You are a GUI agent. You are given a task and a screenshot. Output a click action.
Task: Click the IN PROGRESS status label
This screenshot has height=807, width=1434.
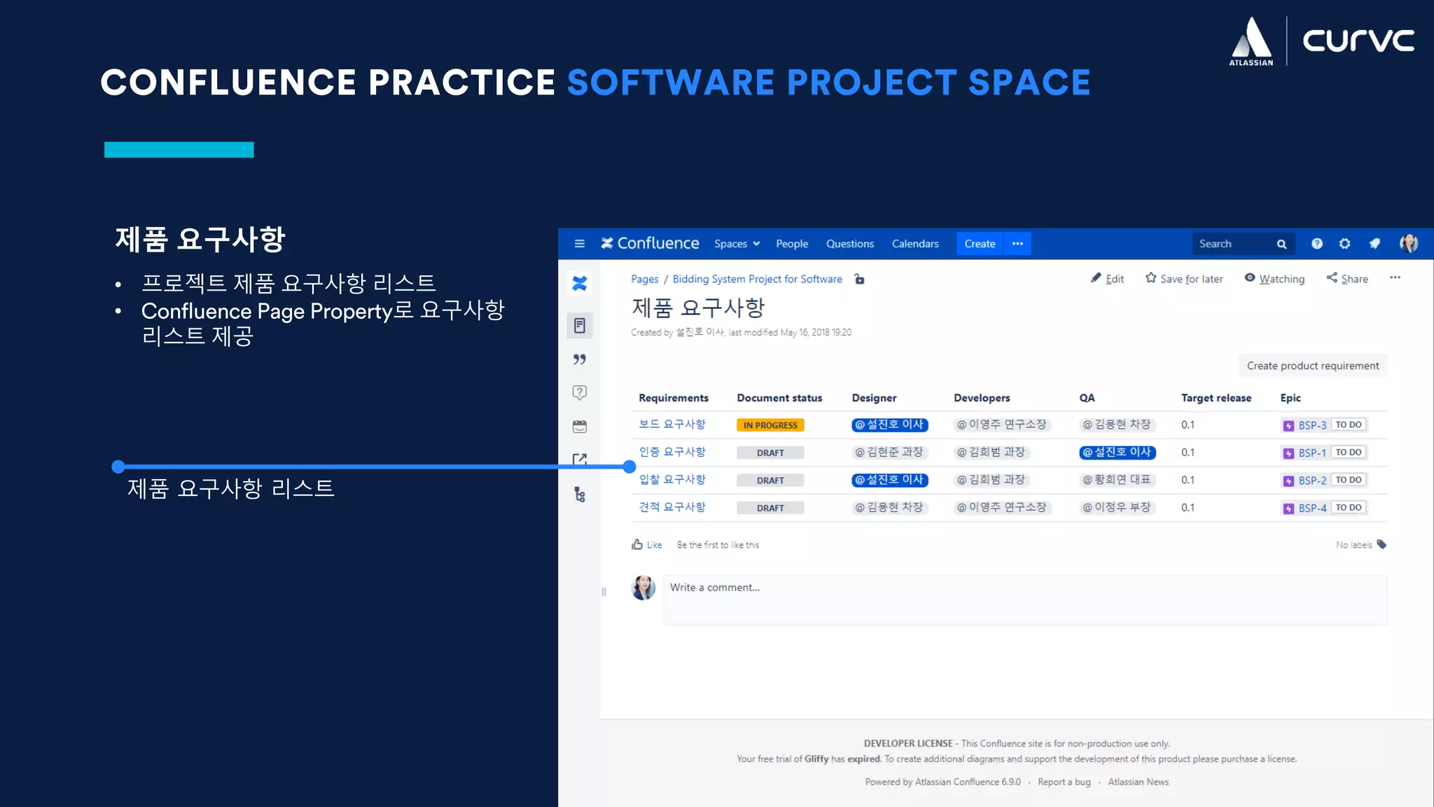770,425
